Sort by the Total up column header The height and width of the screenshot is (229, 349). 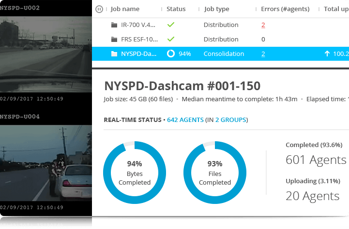coord(336,9)
